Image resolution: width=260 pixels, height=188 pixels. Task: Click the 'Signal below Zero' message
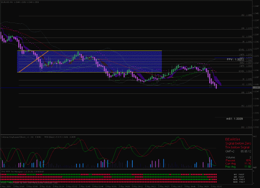[x=238, y=143]
